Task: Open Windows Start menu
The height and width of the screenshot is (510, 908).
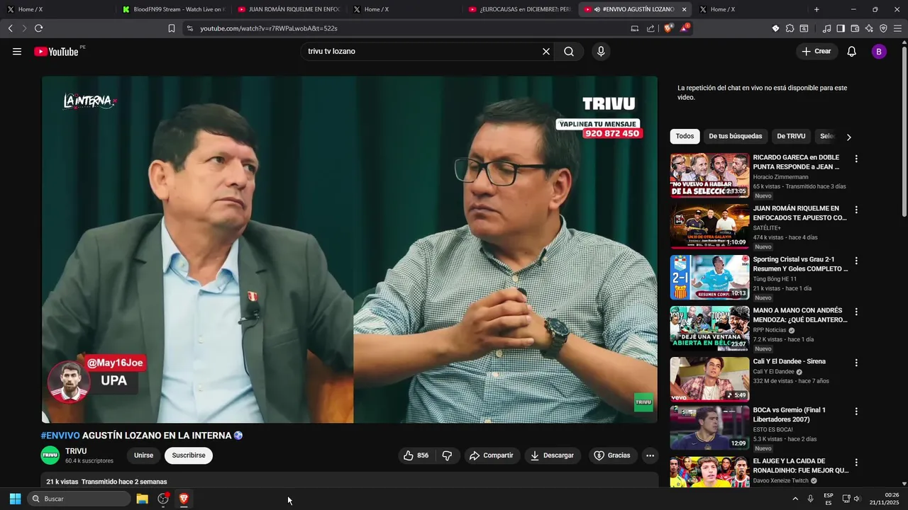Action: coord(15,499)
